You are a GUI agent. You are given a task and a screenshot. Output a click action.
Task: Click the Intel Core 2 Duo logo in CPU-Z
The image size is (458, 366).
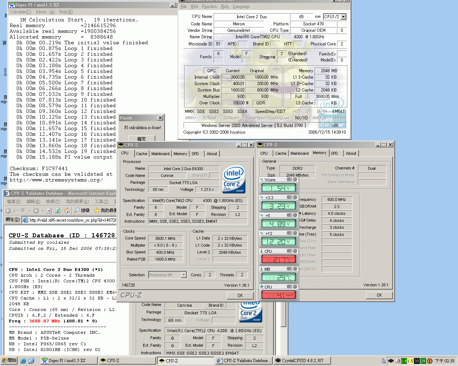coord(234,179)
